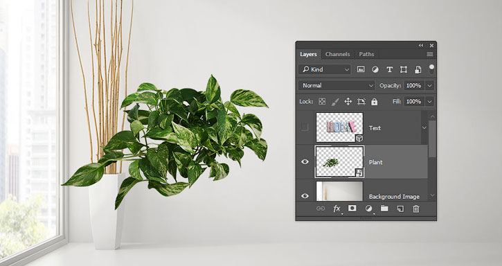Create new fill or adjustment layer
The height and width of the screenshot is (266, 502).
[369, 209]
